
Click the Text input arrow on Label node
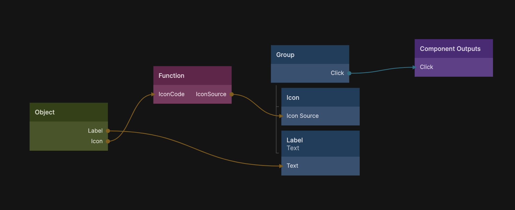coord(281,166)
